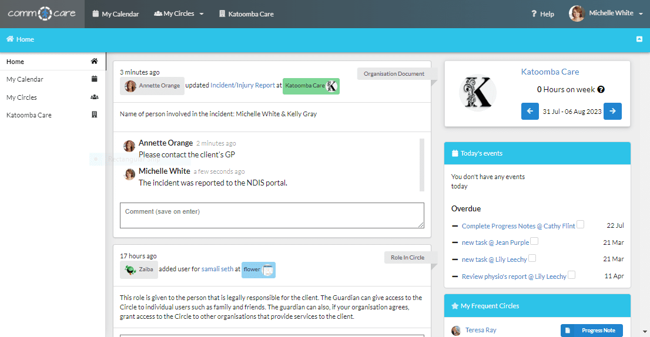Click Annette Orange's avatar in the comment
The image size is (650, 337).
(129, 146)
